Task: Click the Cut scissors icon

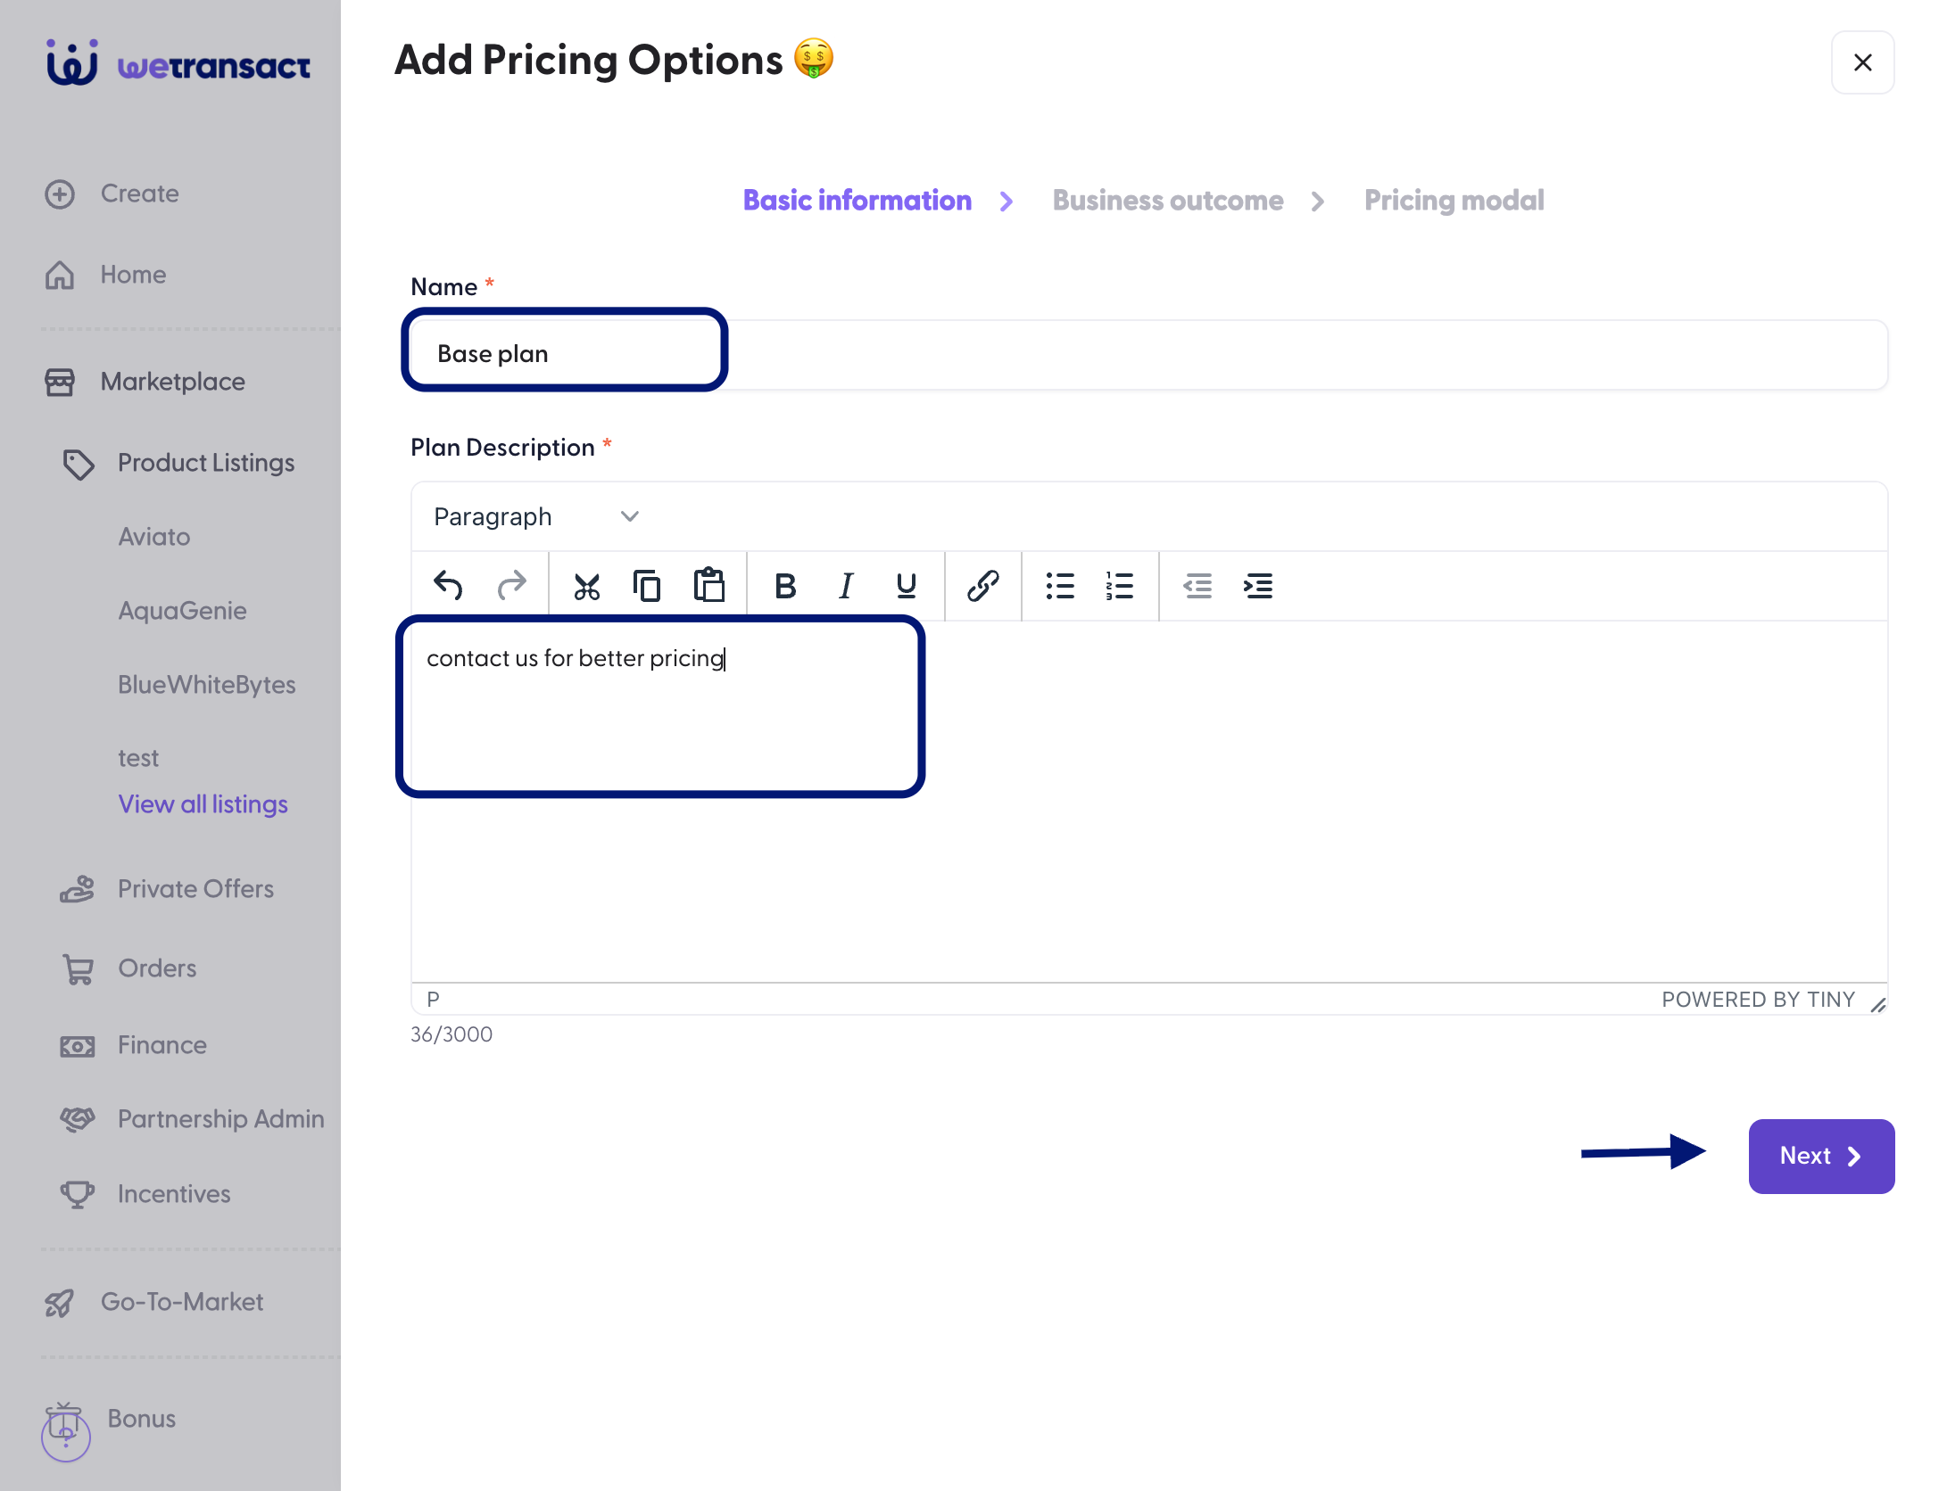Action: coord(586,586)
